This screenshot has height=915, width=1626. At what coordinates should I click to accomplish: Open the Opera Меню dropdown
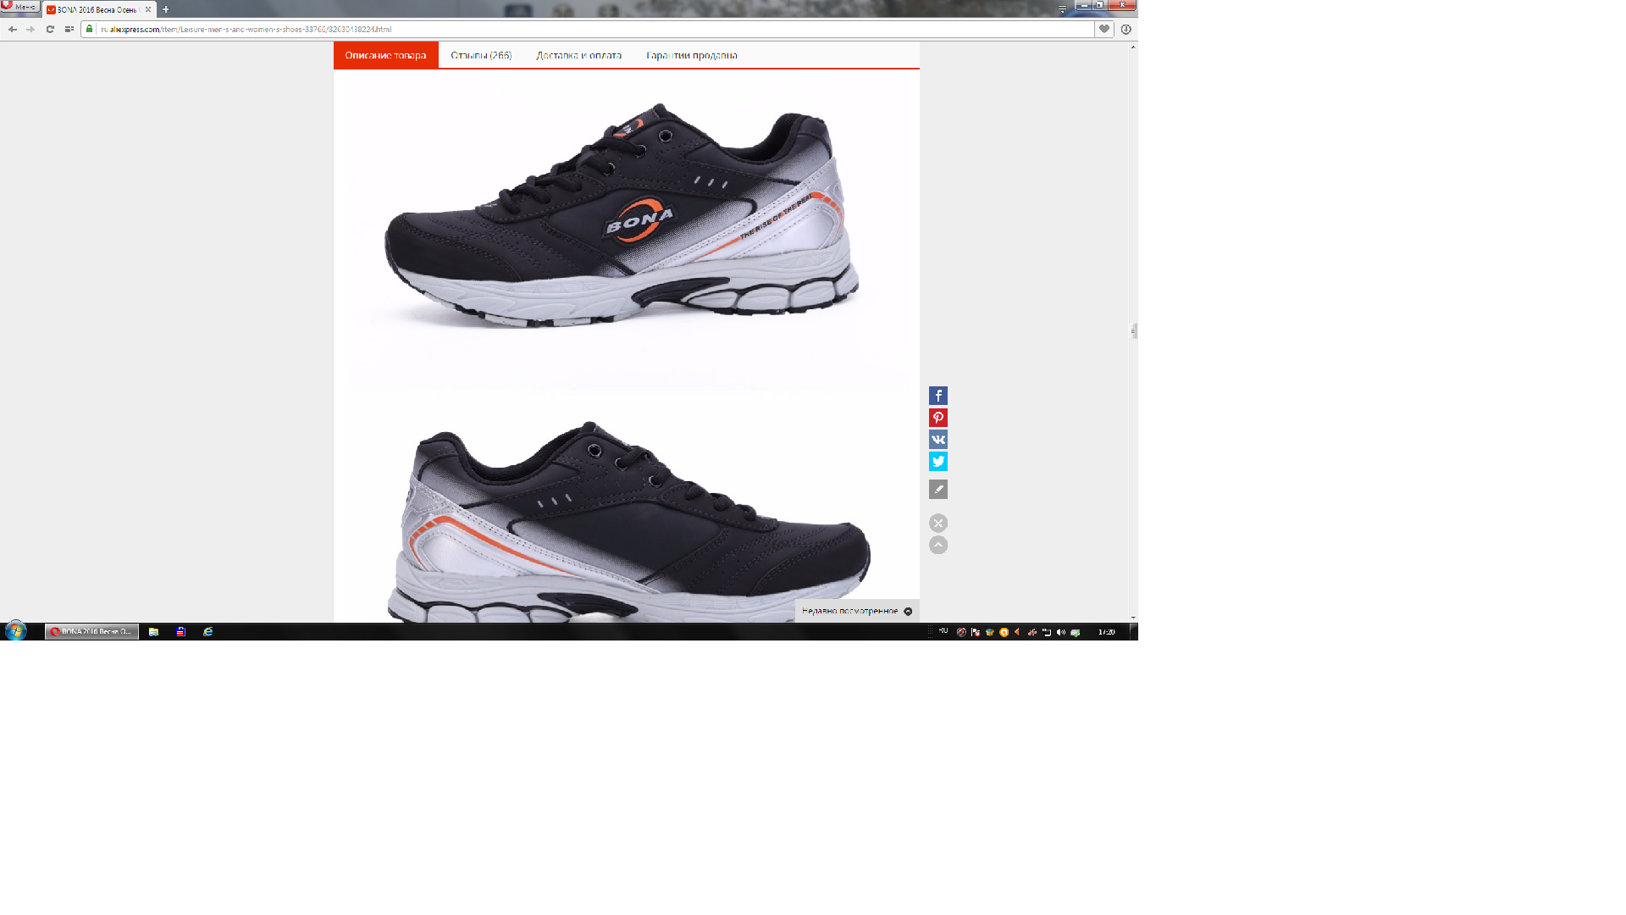[x=19, y=7]
